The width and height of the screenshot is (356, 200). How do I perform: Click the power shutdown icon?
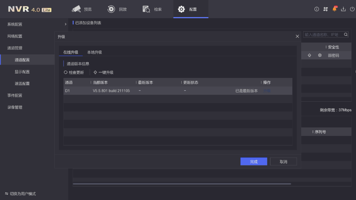(x=352, y=9)
